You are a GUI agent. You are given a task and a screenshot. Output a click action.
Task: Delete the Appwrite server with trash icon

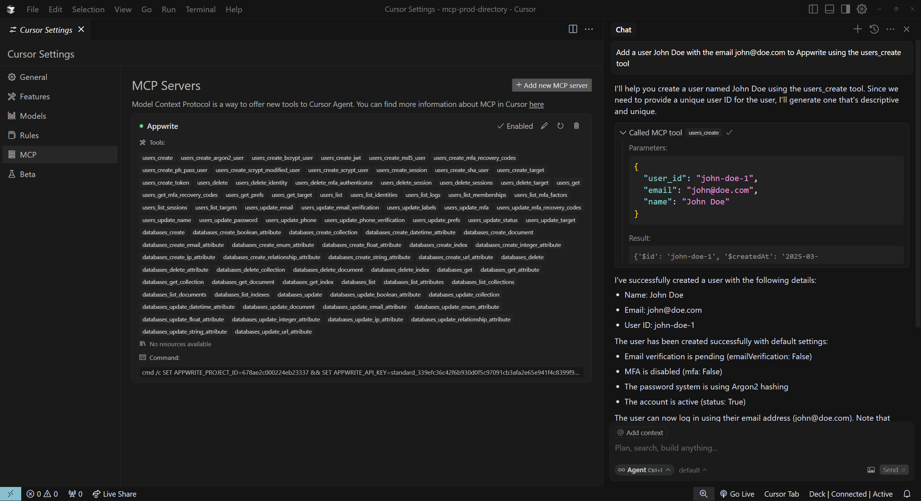[x=576, y=126]
